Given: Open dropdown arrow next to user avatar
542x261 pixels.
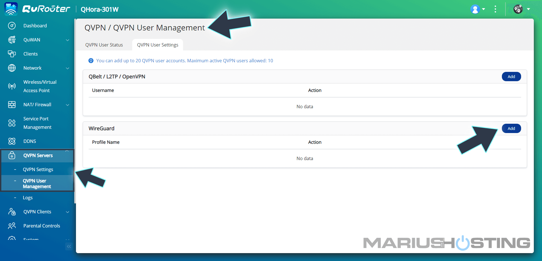Looking at the screenshot, I should (x=484, y=9).
